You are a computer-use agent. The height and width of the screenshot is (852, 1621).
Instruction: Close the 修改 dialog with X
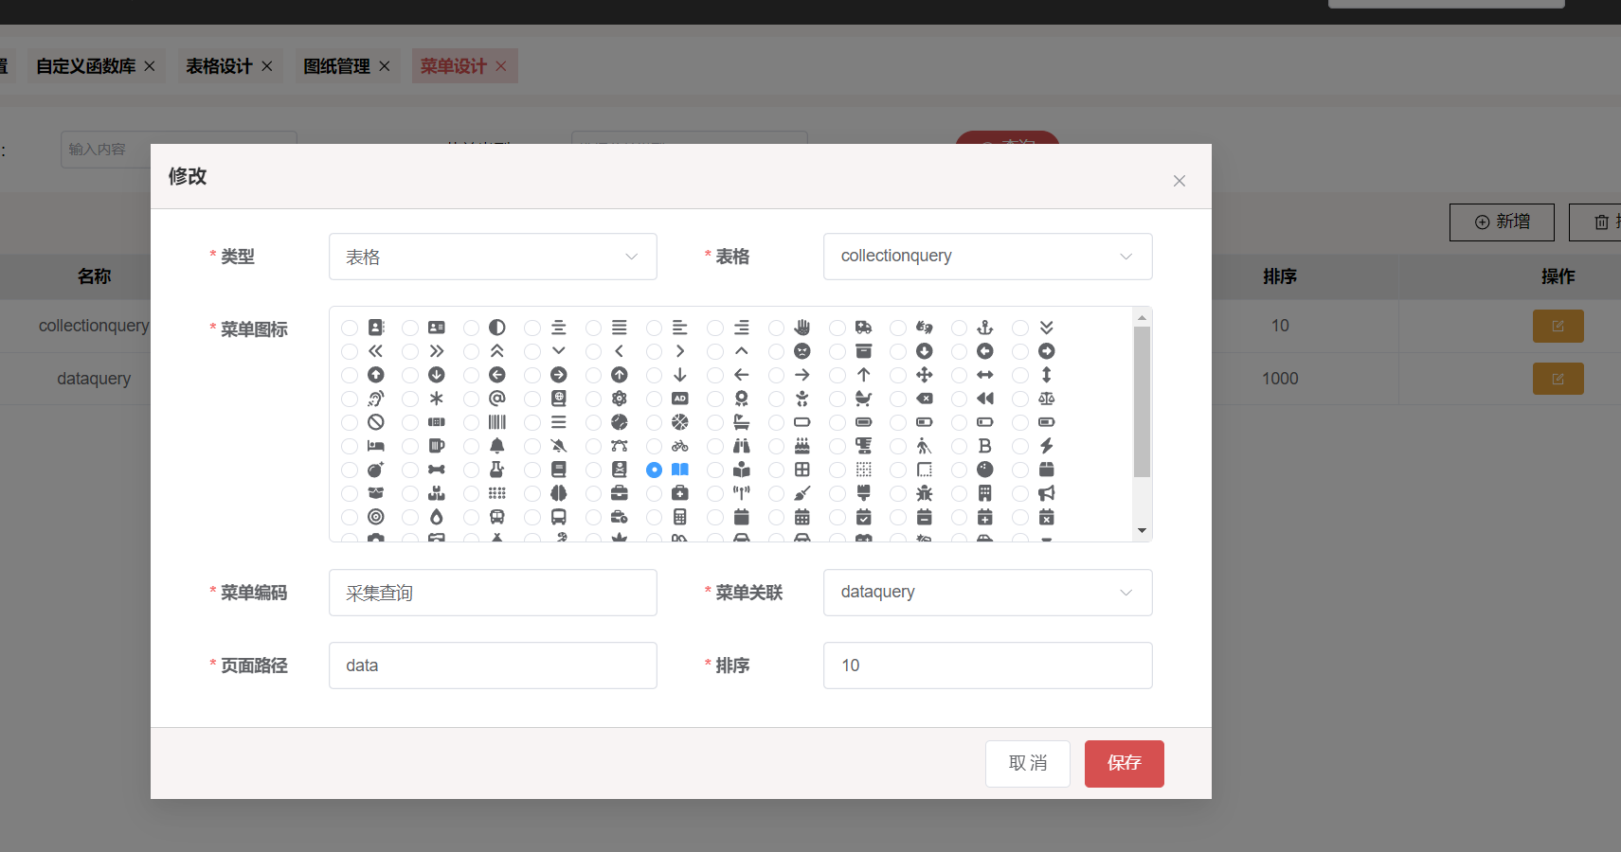1180,181
